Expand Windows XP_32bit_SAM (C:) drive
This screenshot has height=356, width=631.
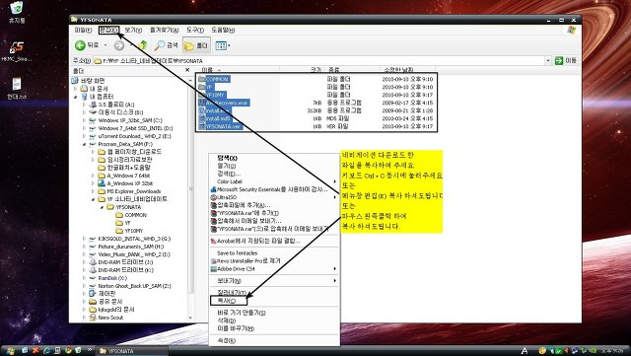[84, 120]
